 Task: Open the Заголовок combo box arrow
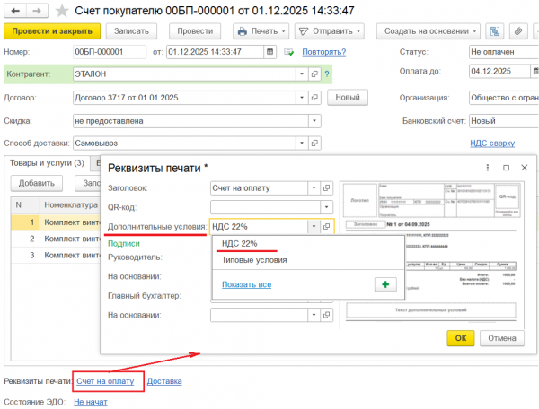coord(312,187)
